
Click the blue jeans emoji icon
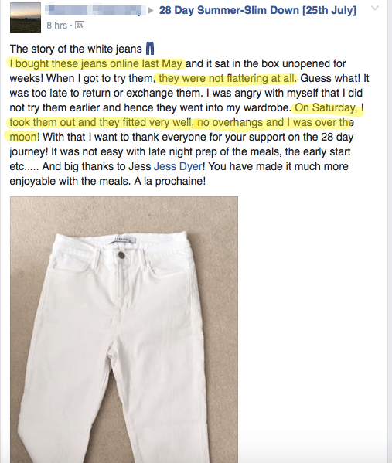click(x=150, y=49)
